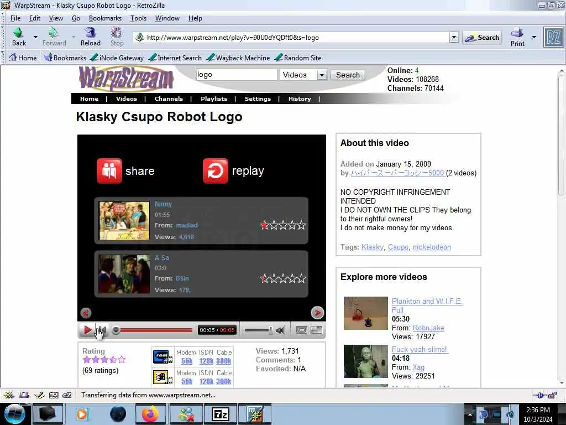
Task: Click the Windows Start orb
Action: 14,414
